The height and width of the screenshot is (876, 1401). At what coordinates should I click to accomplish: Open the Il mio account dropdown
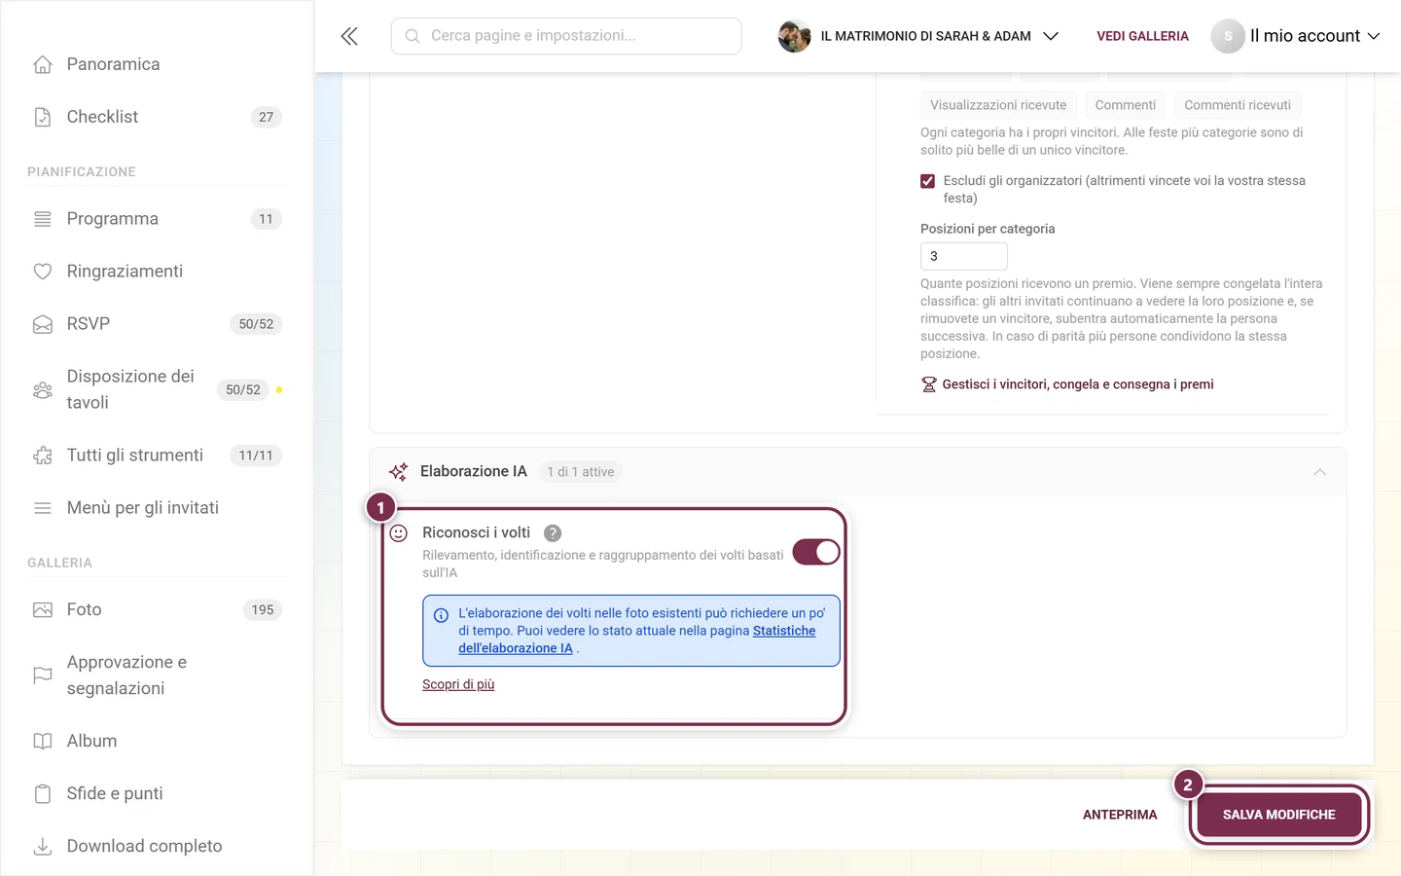1296,36
